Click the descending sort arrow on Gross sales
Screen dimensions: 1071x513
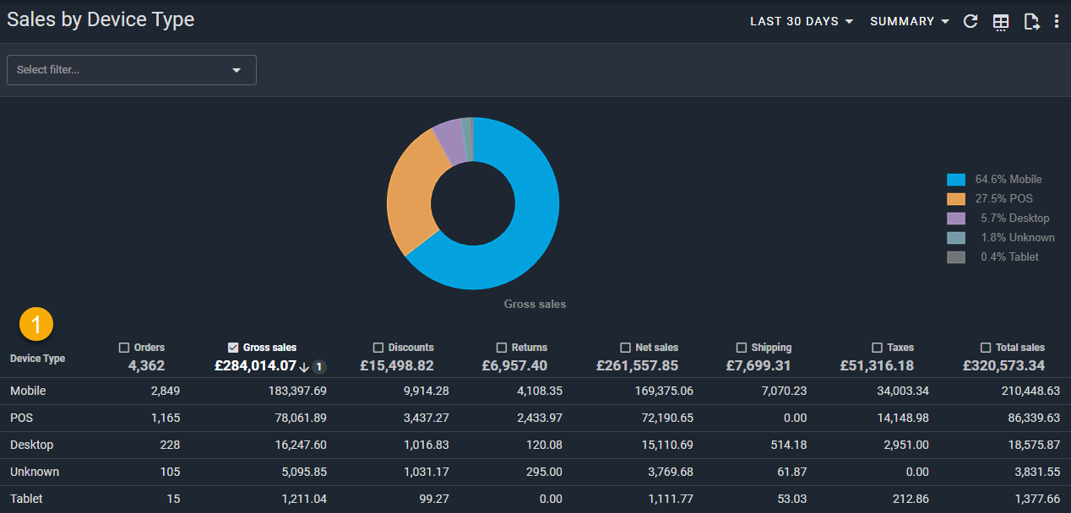click(x=304, y=367)
